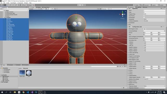Select the Move tool in the toolbar

pyautogui.click(x=5, y=5)
